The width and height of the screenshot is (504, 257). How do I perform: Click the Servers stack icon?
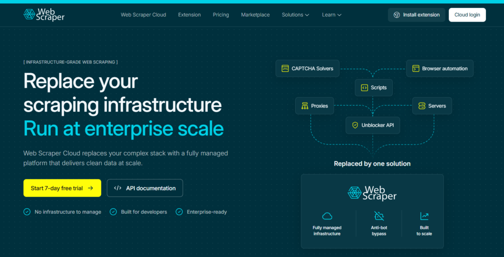(422, 106)
